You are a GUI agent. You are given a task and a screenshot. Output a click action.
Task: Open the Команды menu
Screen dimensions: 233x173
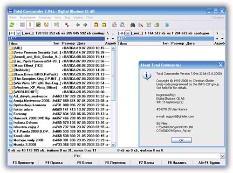[x=45, y=17]
